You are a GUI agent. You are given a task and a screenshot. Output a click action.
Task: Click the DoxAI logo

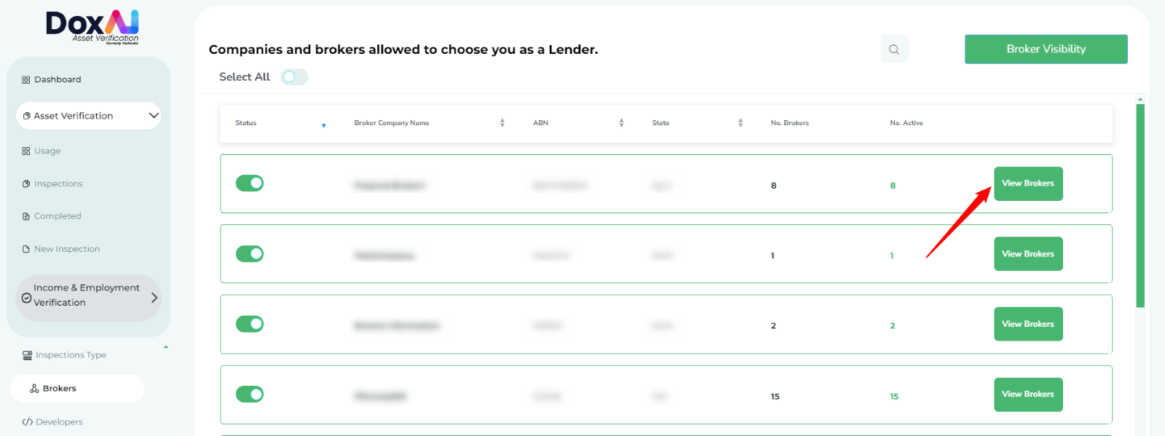[92, 26]
